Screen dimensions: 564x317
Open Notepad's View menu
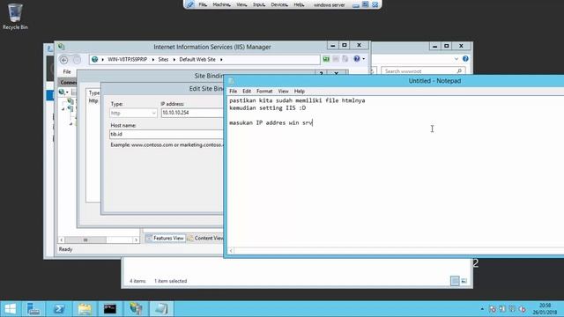283,92
